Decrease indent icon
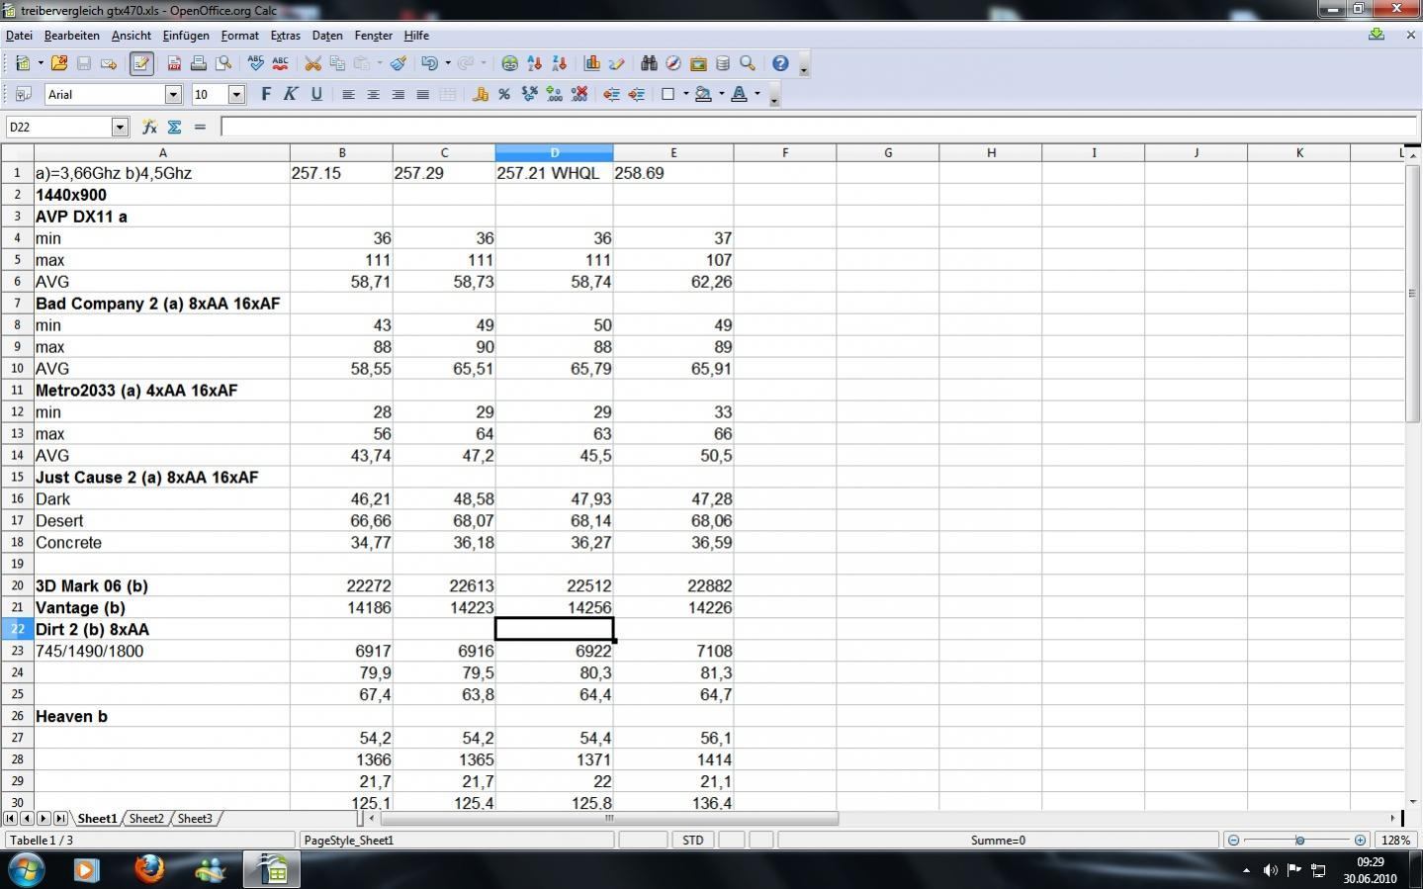Viewport: 1423px width, 889px height. point(612,94)
